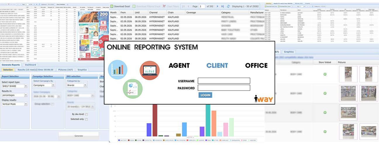The height and width of the screenshot is (145, 379).
Task: Click the blue bar chart illustration icon
Action: [x=117, y=69]
